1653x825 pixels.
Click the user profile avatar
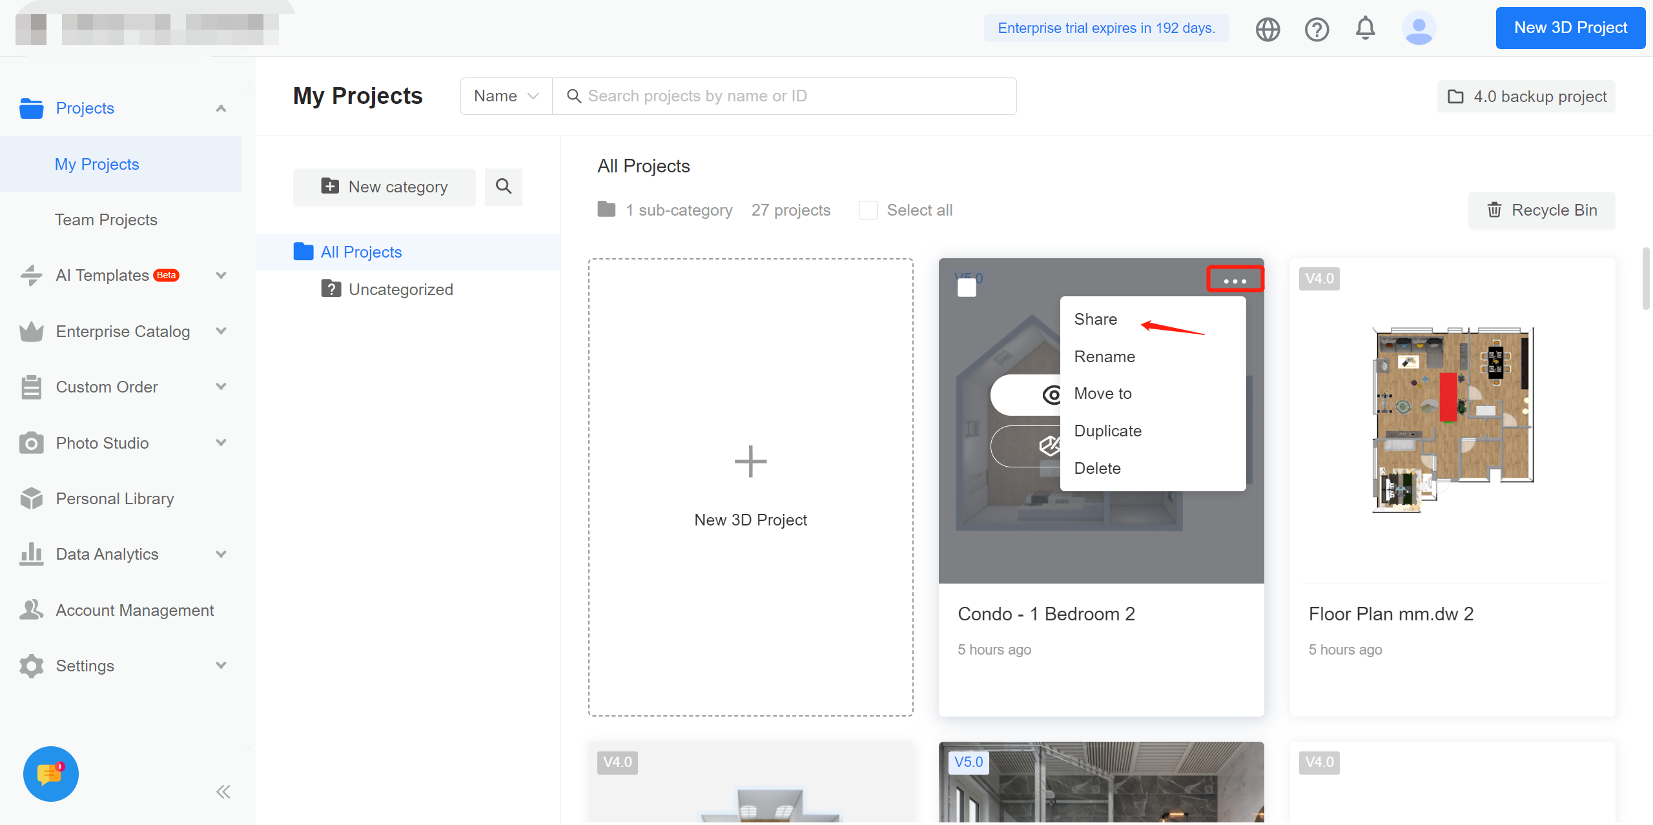pyautogui.click(x=1419, y=28)
